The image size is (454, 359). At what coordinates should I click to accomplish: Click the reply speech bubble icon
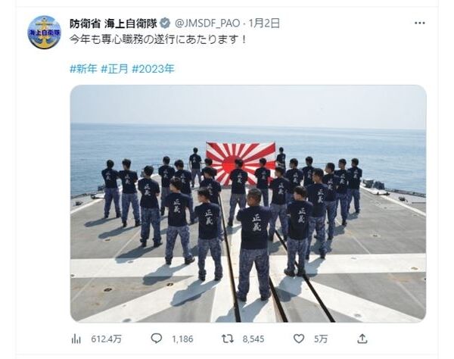(x=157, y=339)
